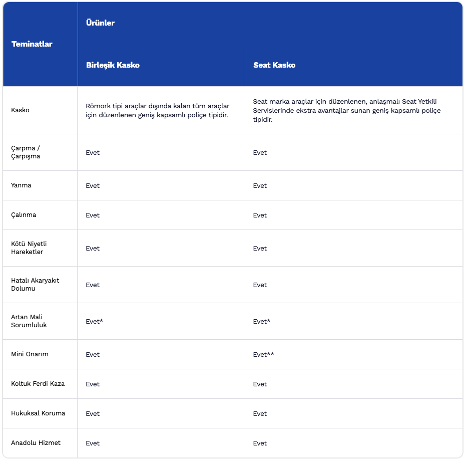466x461 pixels.
Task: Click Evet* under Birleşik Kasko
Action: click(94, 321)
